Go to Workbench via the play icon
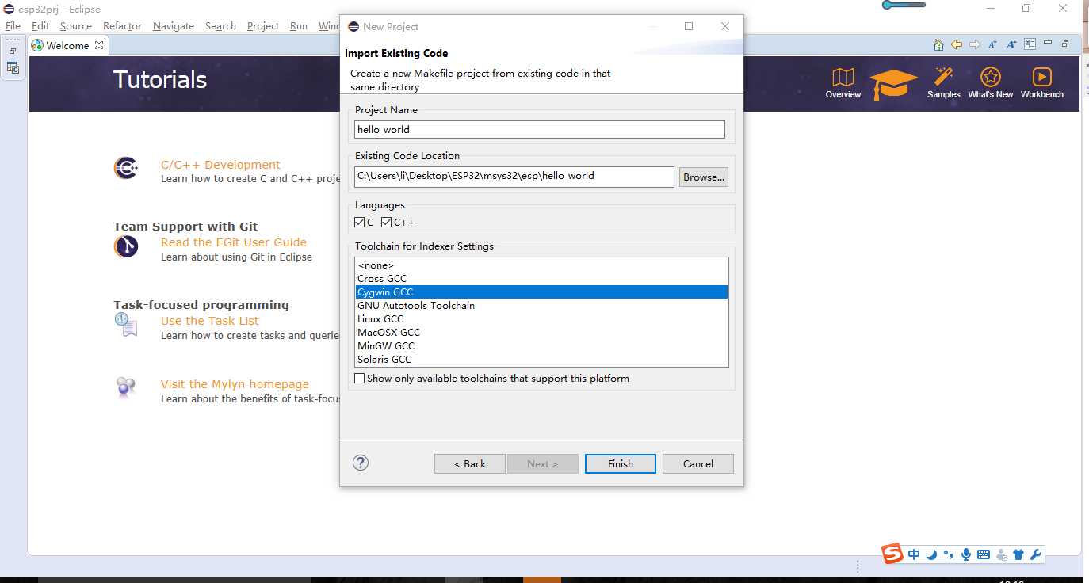This screenshot has width=1089, height=583. (x=1041, y=77)
